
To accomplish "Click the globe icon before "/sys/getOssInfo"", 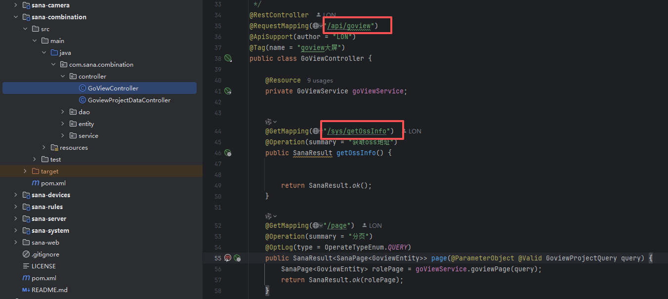I will [x=316, y=131].
